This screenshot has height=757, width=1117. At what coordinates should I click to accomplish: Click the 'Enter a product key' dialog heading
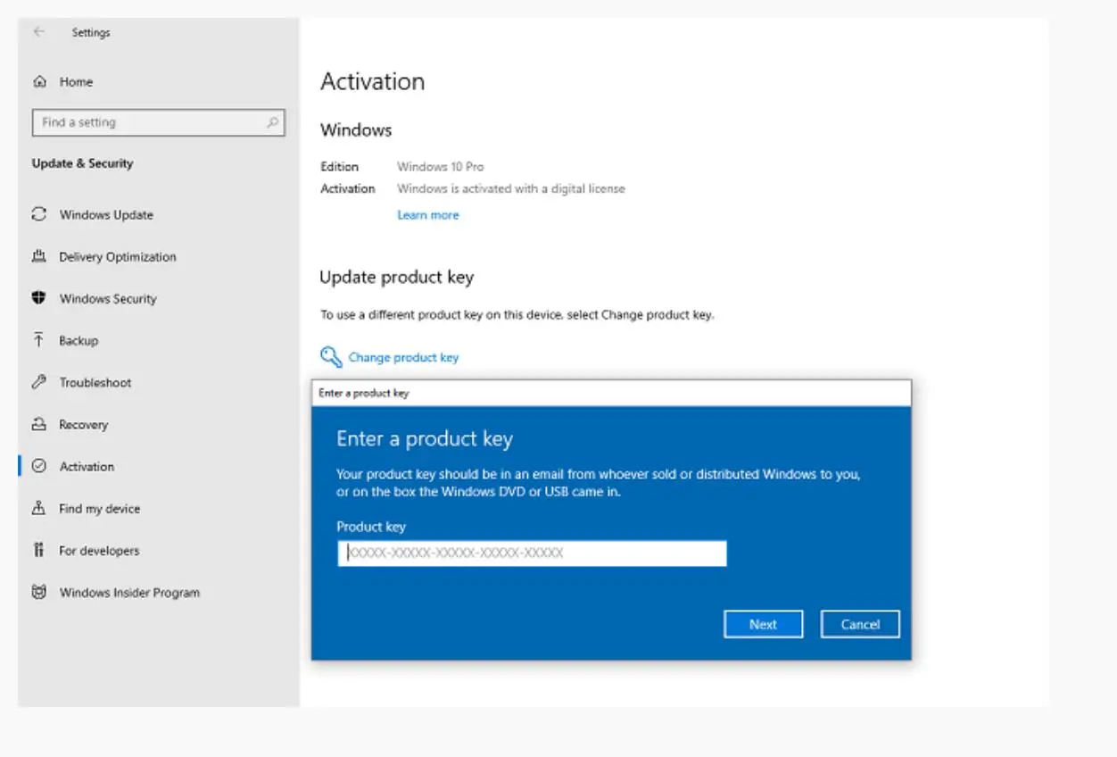click(x=425, y=439)
